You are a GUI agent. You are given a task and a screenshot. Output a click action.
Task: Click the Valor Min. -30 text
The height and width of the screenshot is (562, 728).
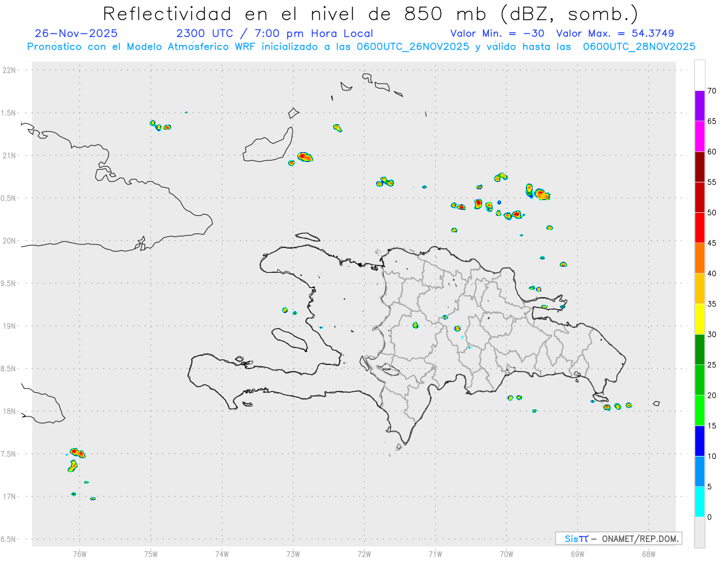pos(497,33)
